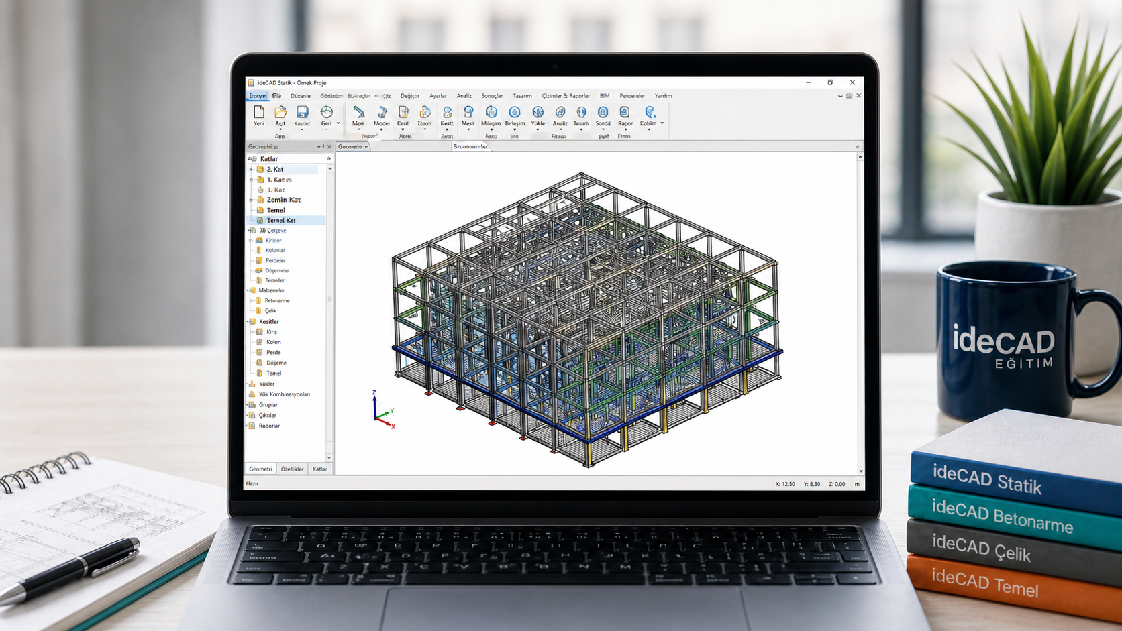1122x631 pixels.
Task: Run the Analiz toolbar icon
Action: (560, 112)
